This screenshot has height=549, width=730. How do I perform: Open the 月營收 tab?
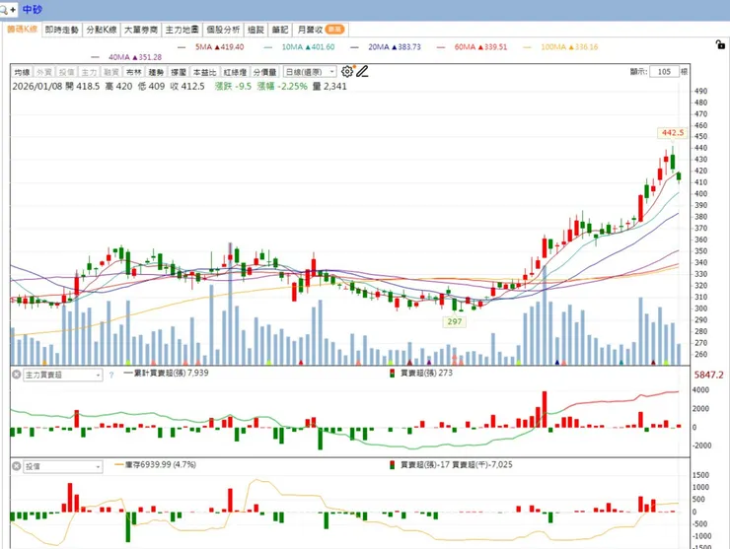pos(321,30)
